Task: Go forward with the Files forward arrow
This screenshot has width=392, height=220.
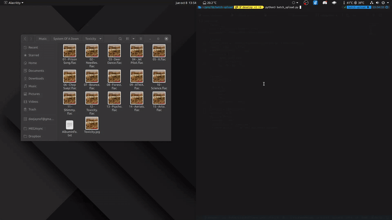Action: 31,39
